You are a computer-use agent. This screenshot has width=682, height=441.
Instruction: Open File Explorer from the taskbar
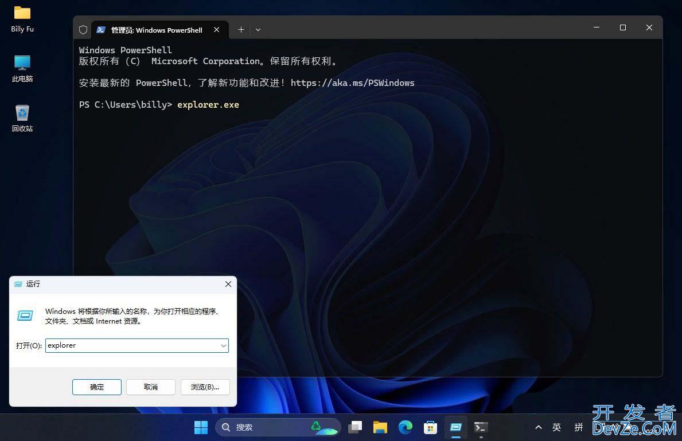click(x=380, y=427)
